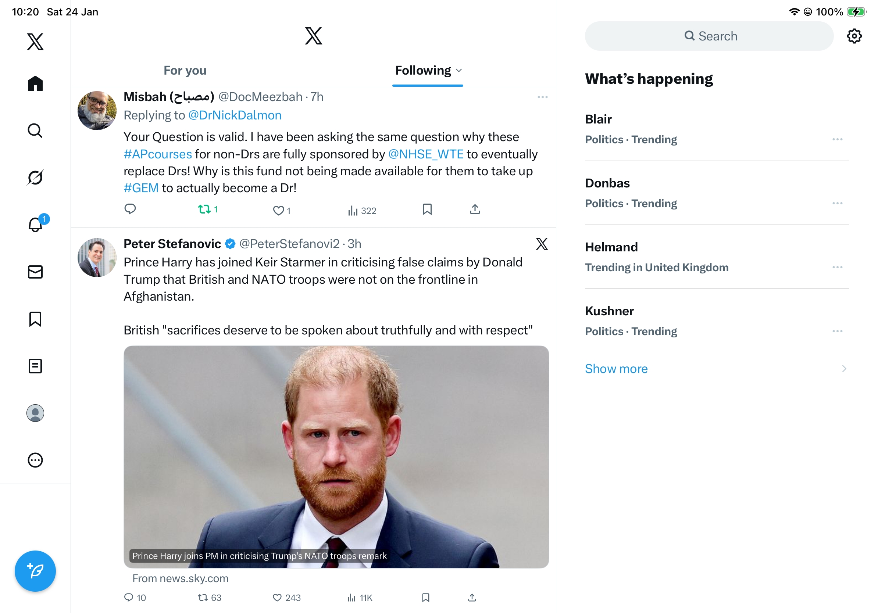This screenshot has height=613, width=878.
Task: Open sidebar More options circle
Action: click(x=35, y=460)
